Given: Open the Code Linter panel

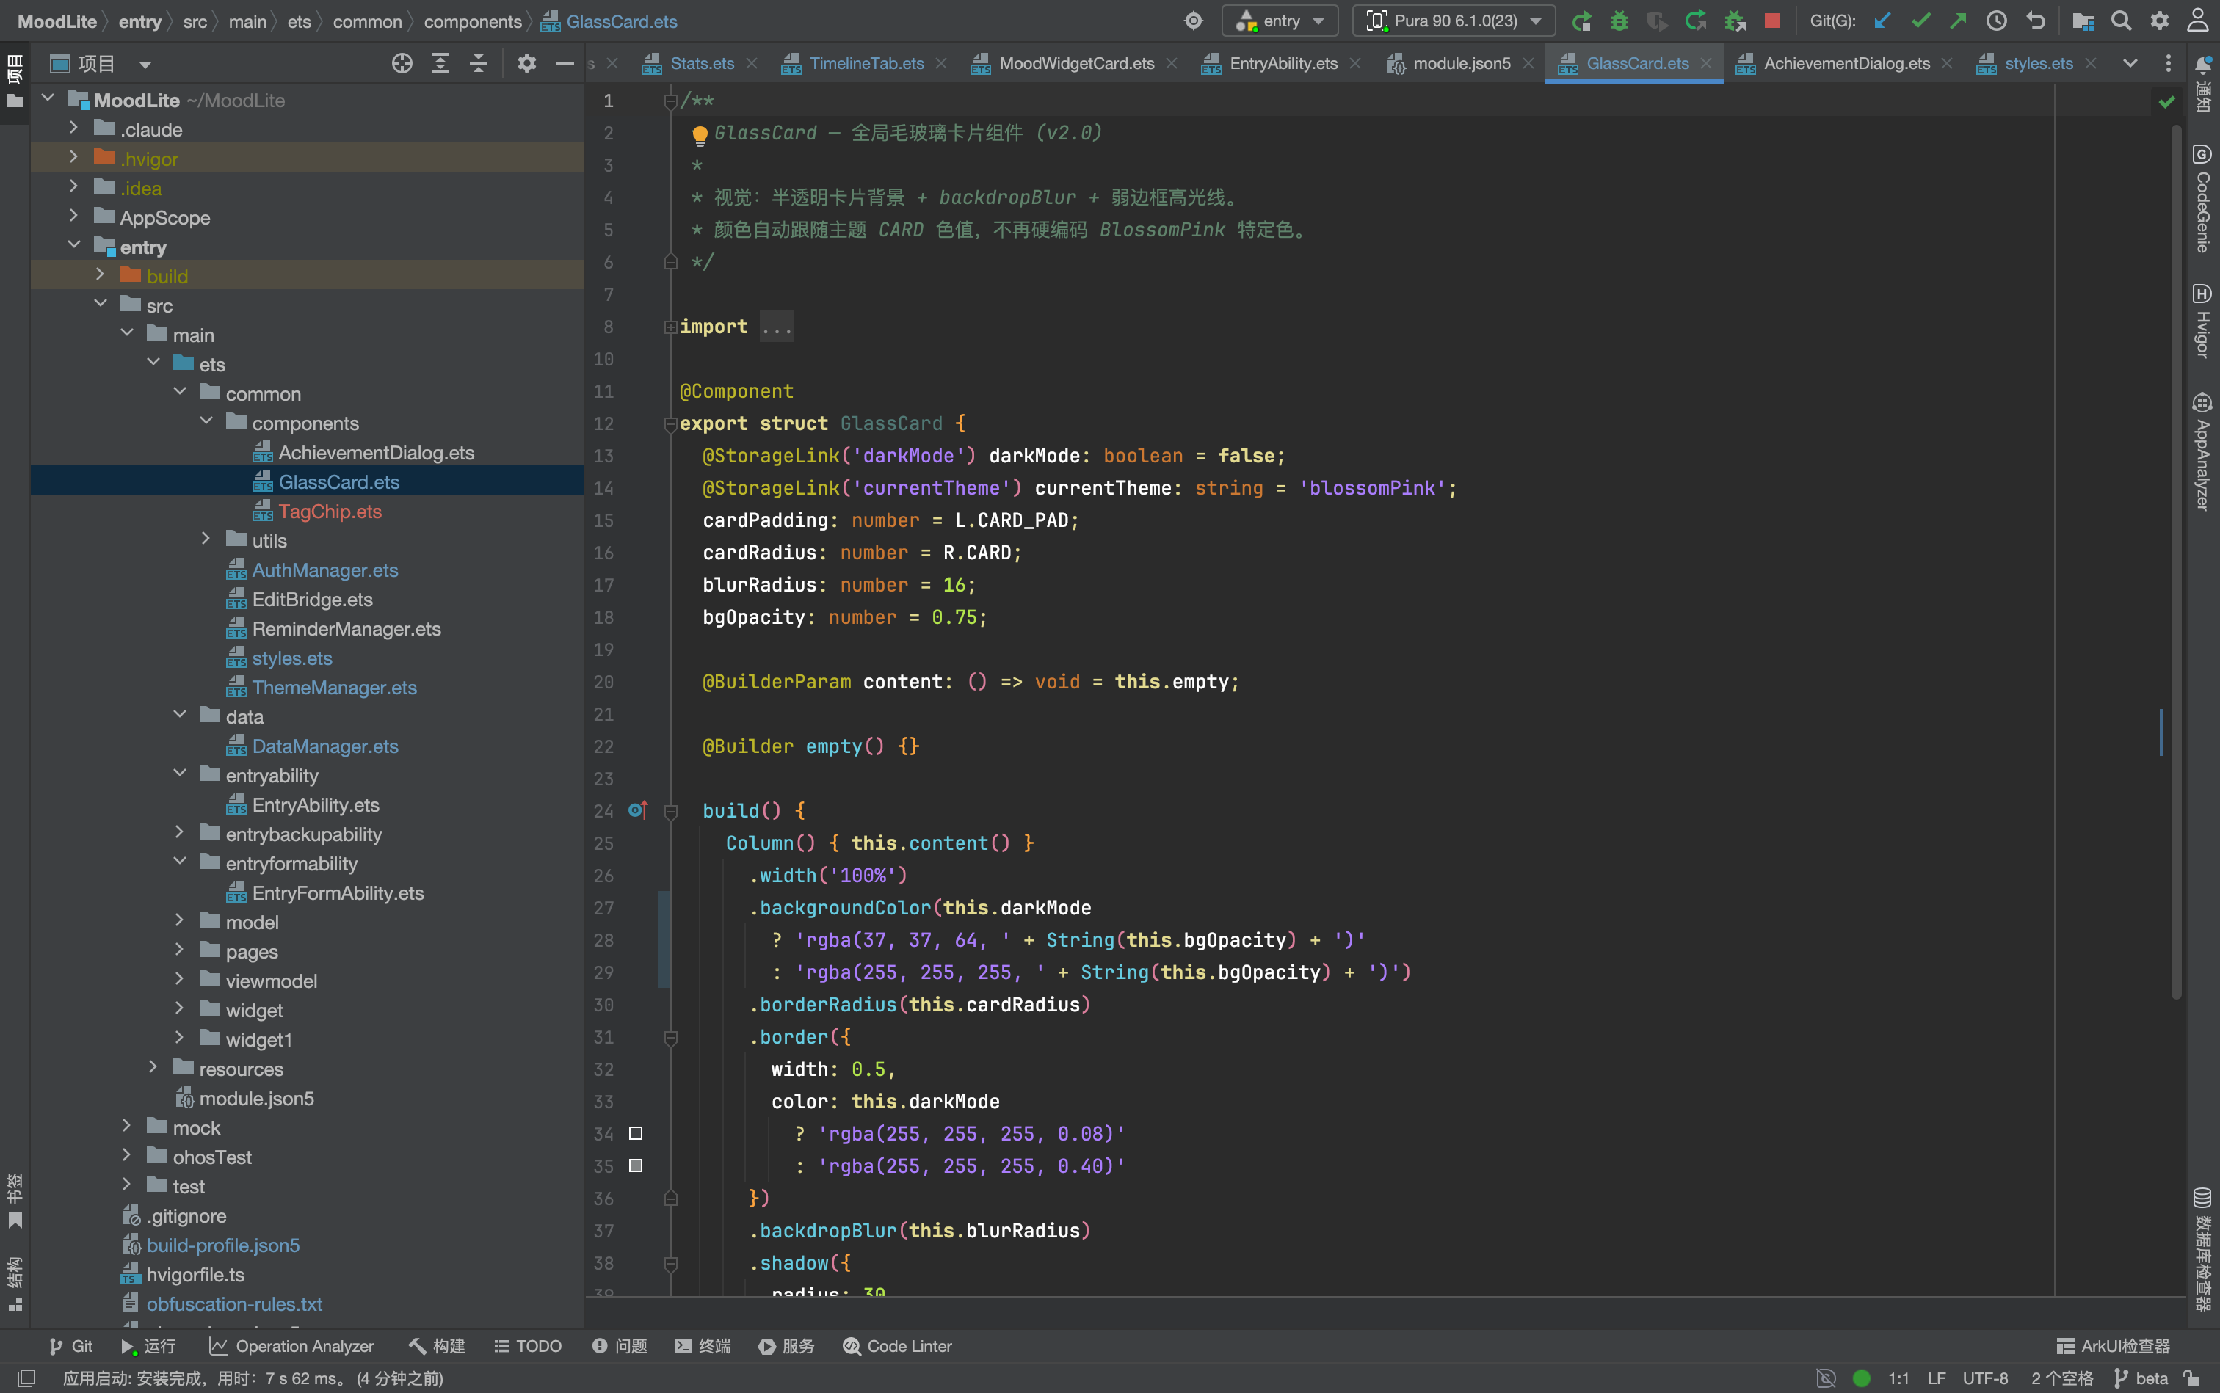Looking at the screenshot, I should click(x=896, y=1346).
